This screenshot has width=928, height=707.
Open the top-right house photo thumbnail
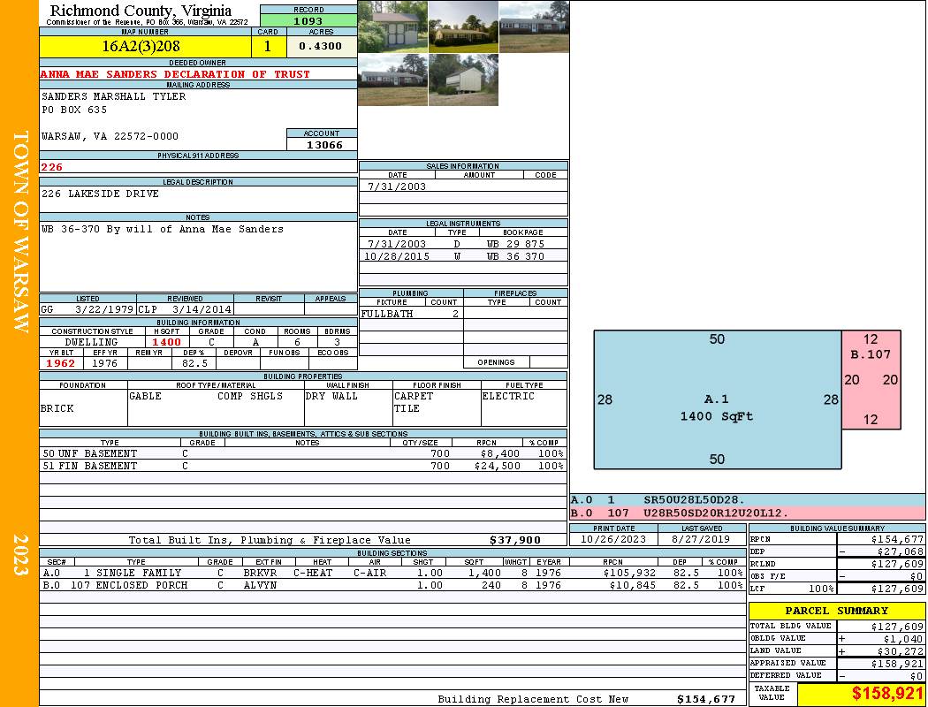pyautogui.click(x=534, y=27)
